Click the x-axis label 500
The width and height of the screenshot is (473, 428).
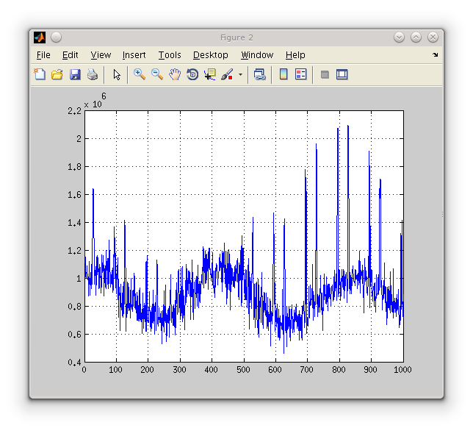click(243, 370)
